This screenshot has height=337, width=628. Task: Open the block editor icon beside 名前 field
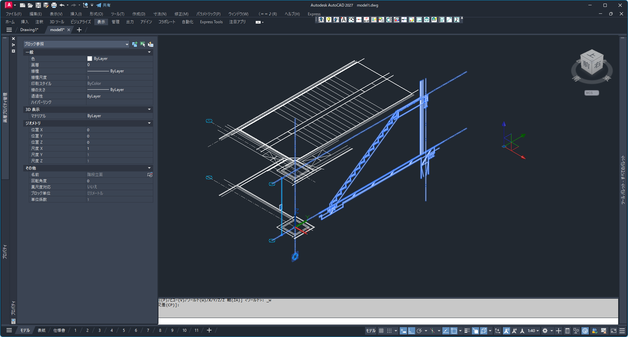(150, 175)
